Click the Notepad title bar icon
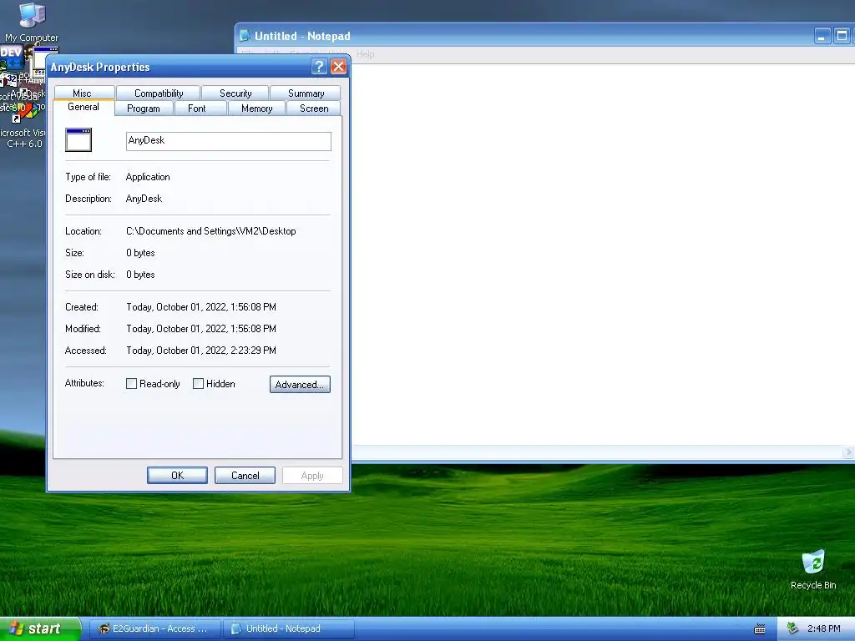This screenshot has height=641, width=855. [x=245, y=36]
